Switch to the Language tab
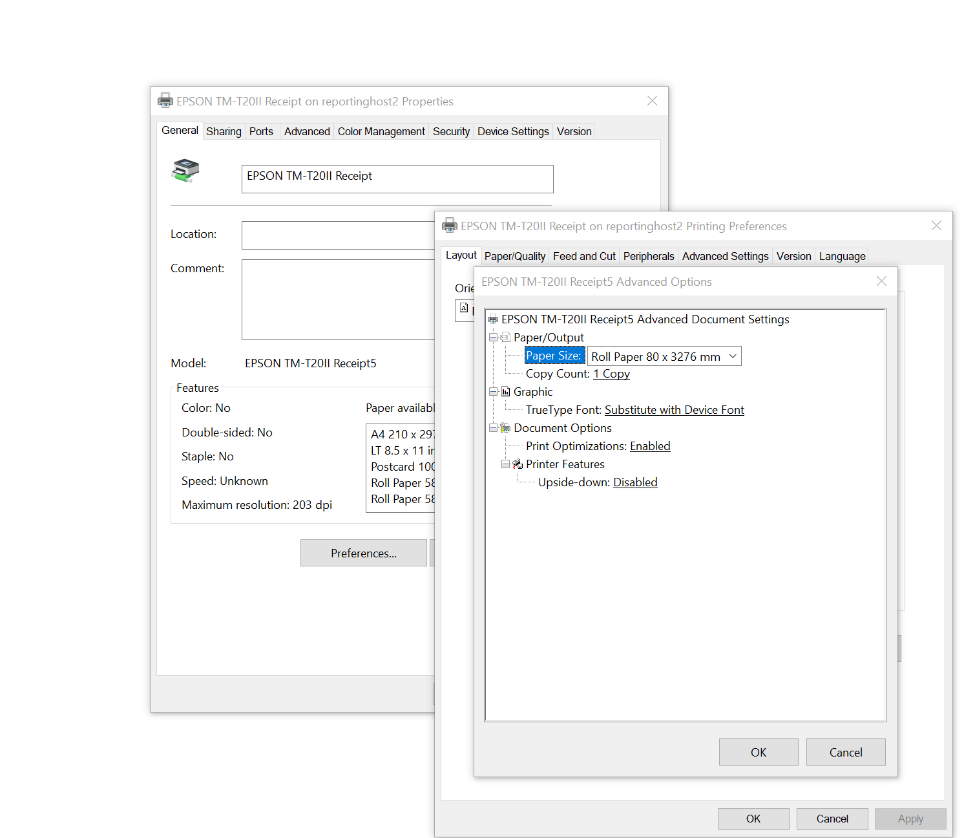Image resolution: width=964 pixels, height=838 pixels. tap(842, 256)
